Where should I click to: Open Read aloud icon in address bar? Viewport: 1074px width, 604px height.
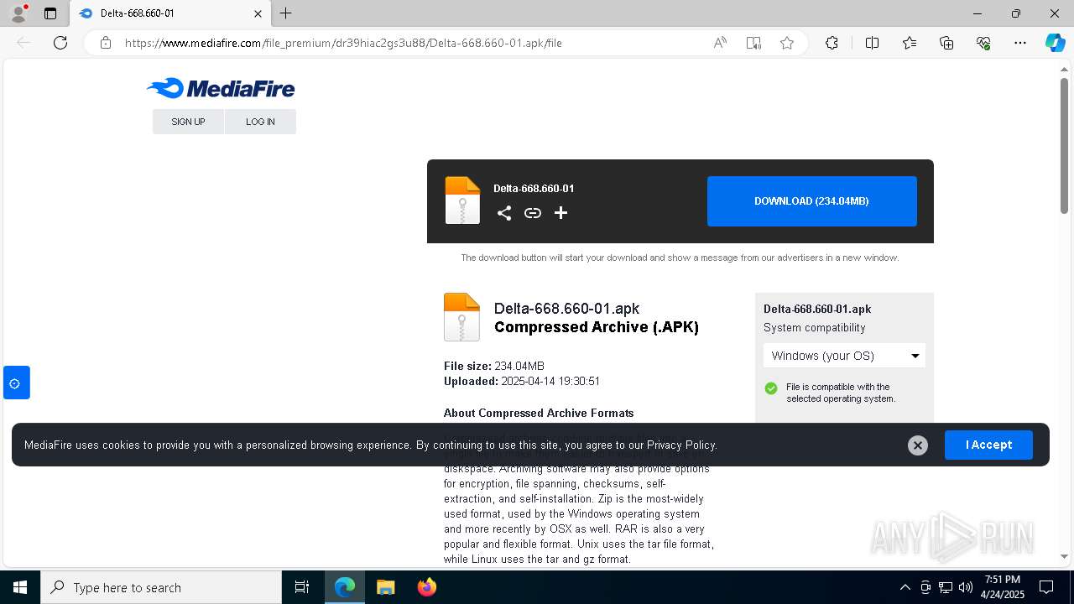(x=720, y=43)
